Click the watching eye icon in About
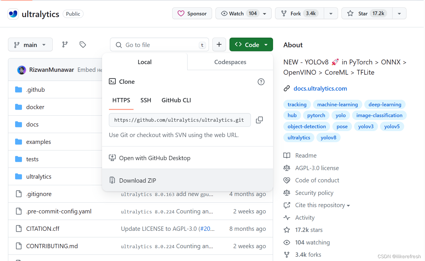Image resolution: width=425 pixels, height=261 pixels. pos(287,242)
